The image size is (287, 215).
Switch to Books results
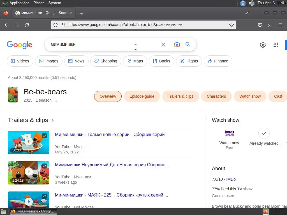tap(162, 61)
